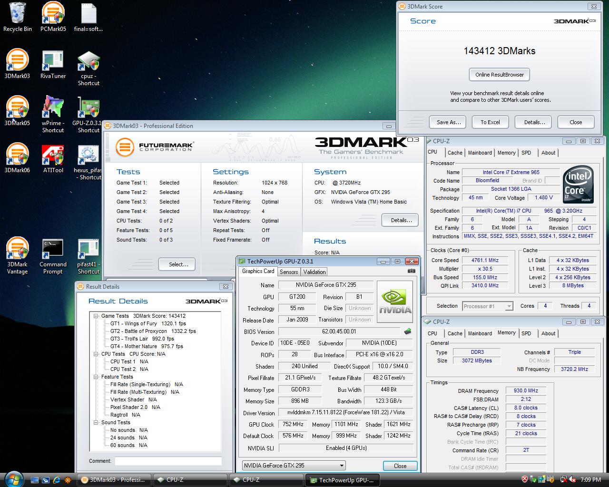Switch to the Cache tab in upper CPU-Z
Viewport: 609px width, 487px height.
(x=455, y=153)
